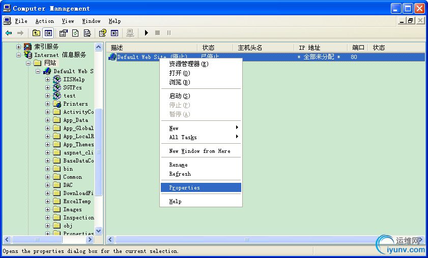Expand the IISHelp tree node
The image size is (428, 258).
(47, 80)
